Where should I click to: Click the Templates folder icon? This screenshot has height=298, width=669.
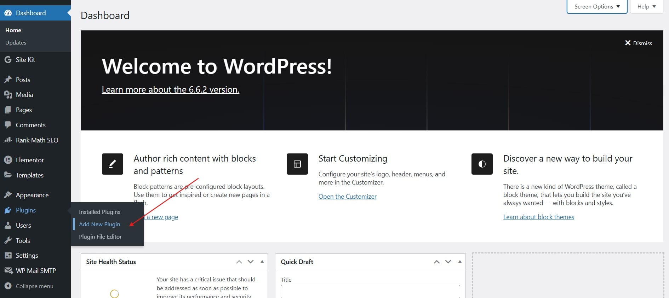click(8, 175)
